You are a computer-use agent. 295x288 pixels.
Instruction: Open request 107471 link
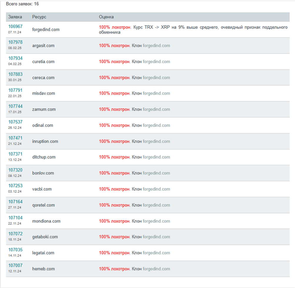[x=15, y=138]
